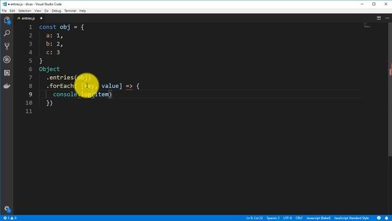392x221 pixels.
Task: Change end of line sequence via CRLF
Action: tap(299, 218)
